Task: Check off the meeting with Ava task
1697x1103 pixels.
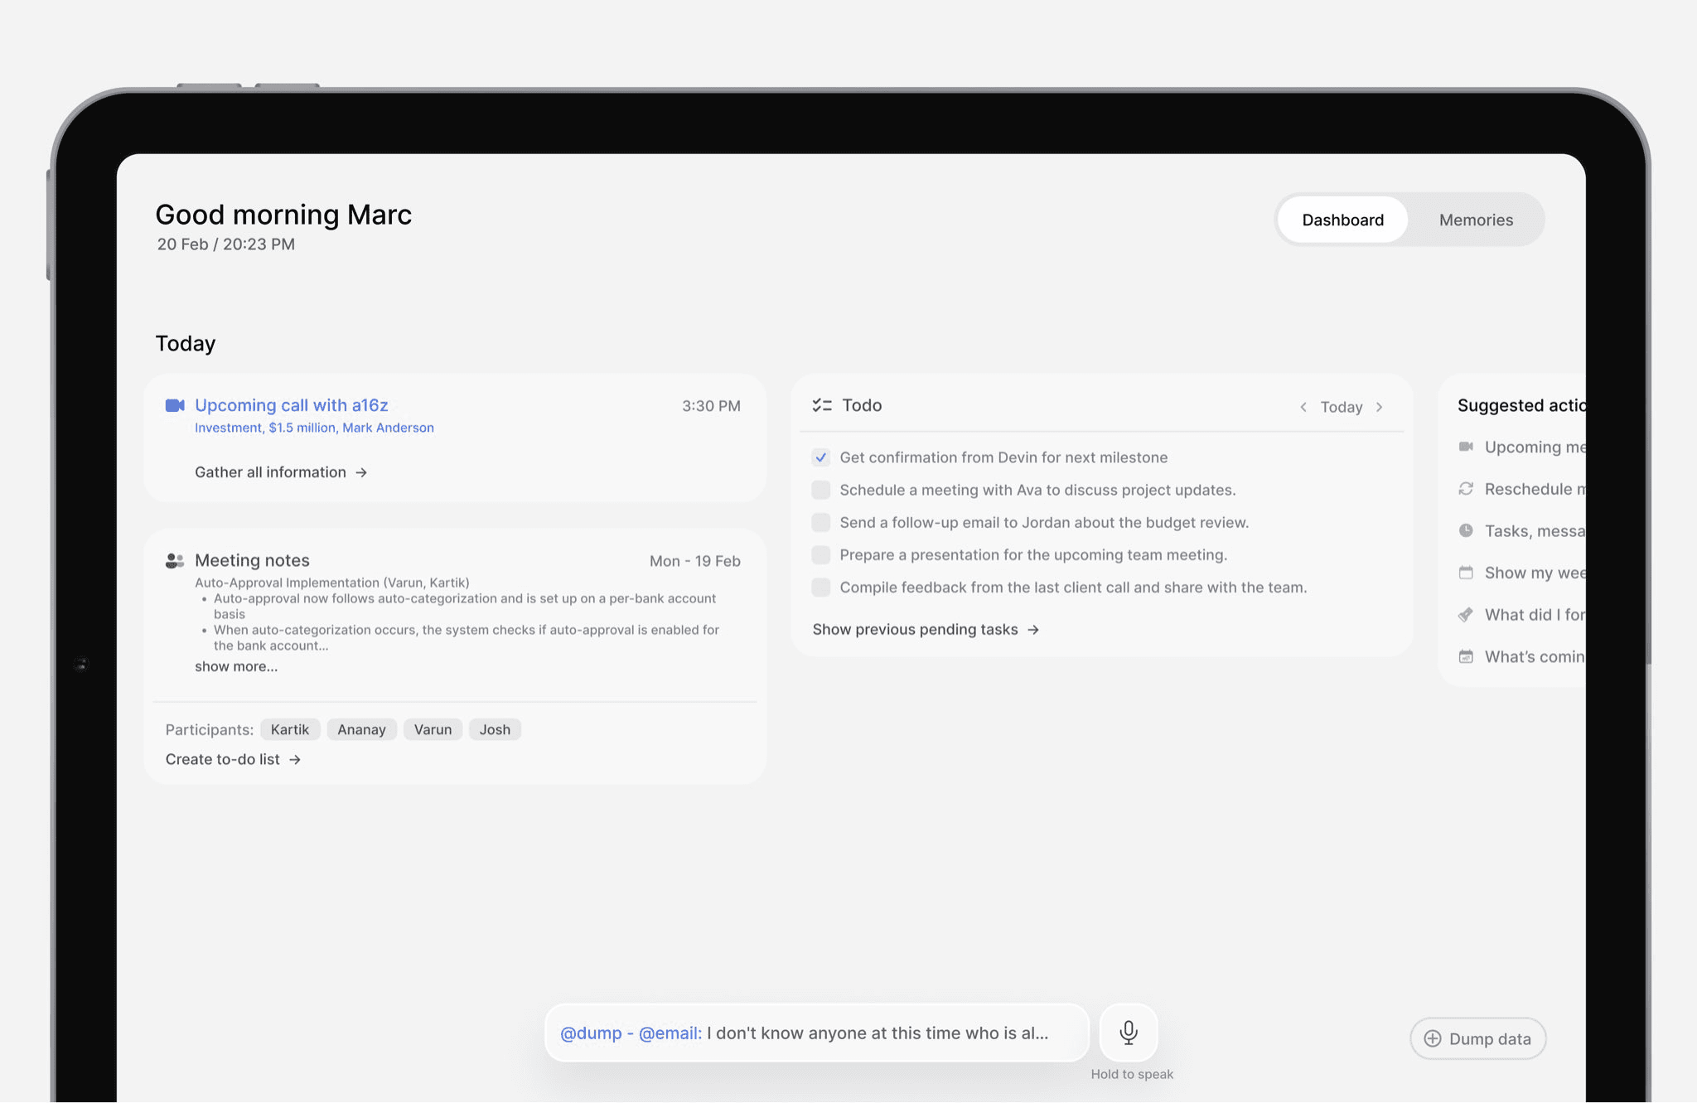Action: 820,490
